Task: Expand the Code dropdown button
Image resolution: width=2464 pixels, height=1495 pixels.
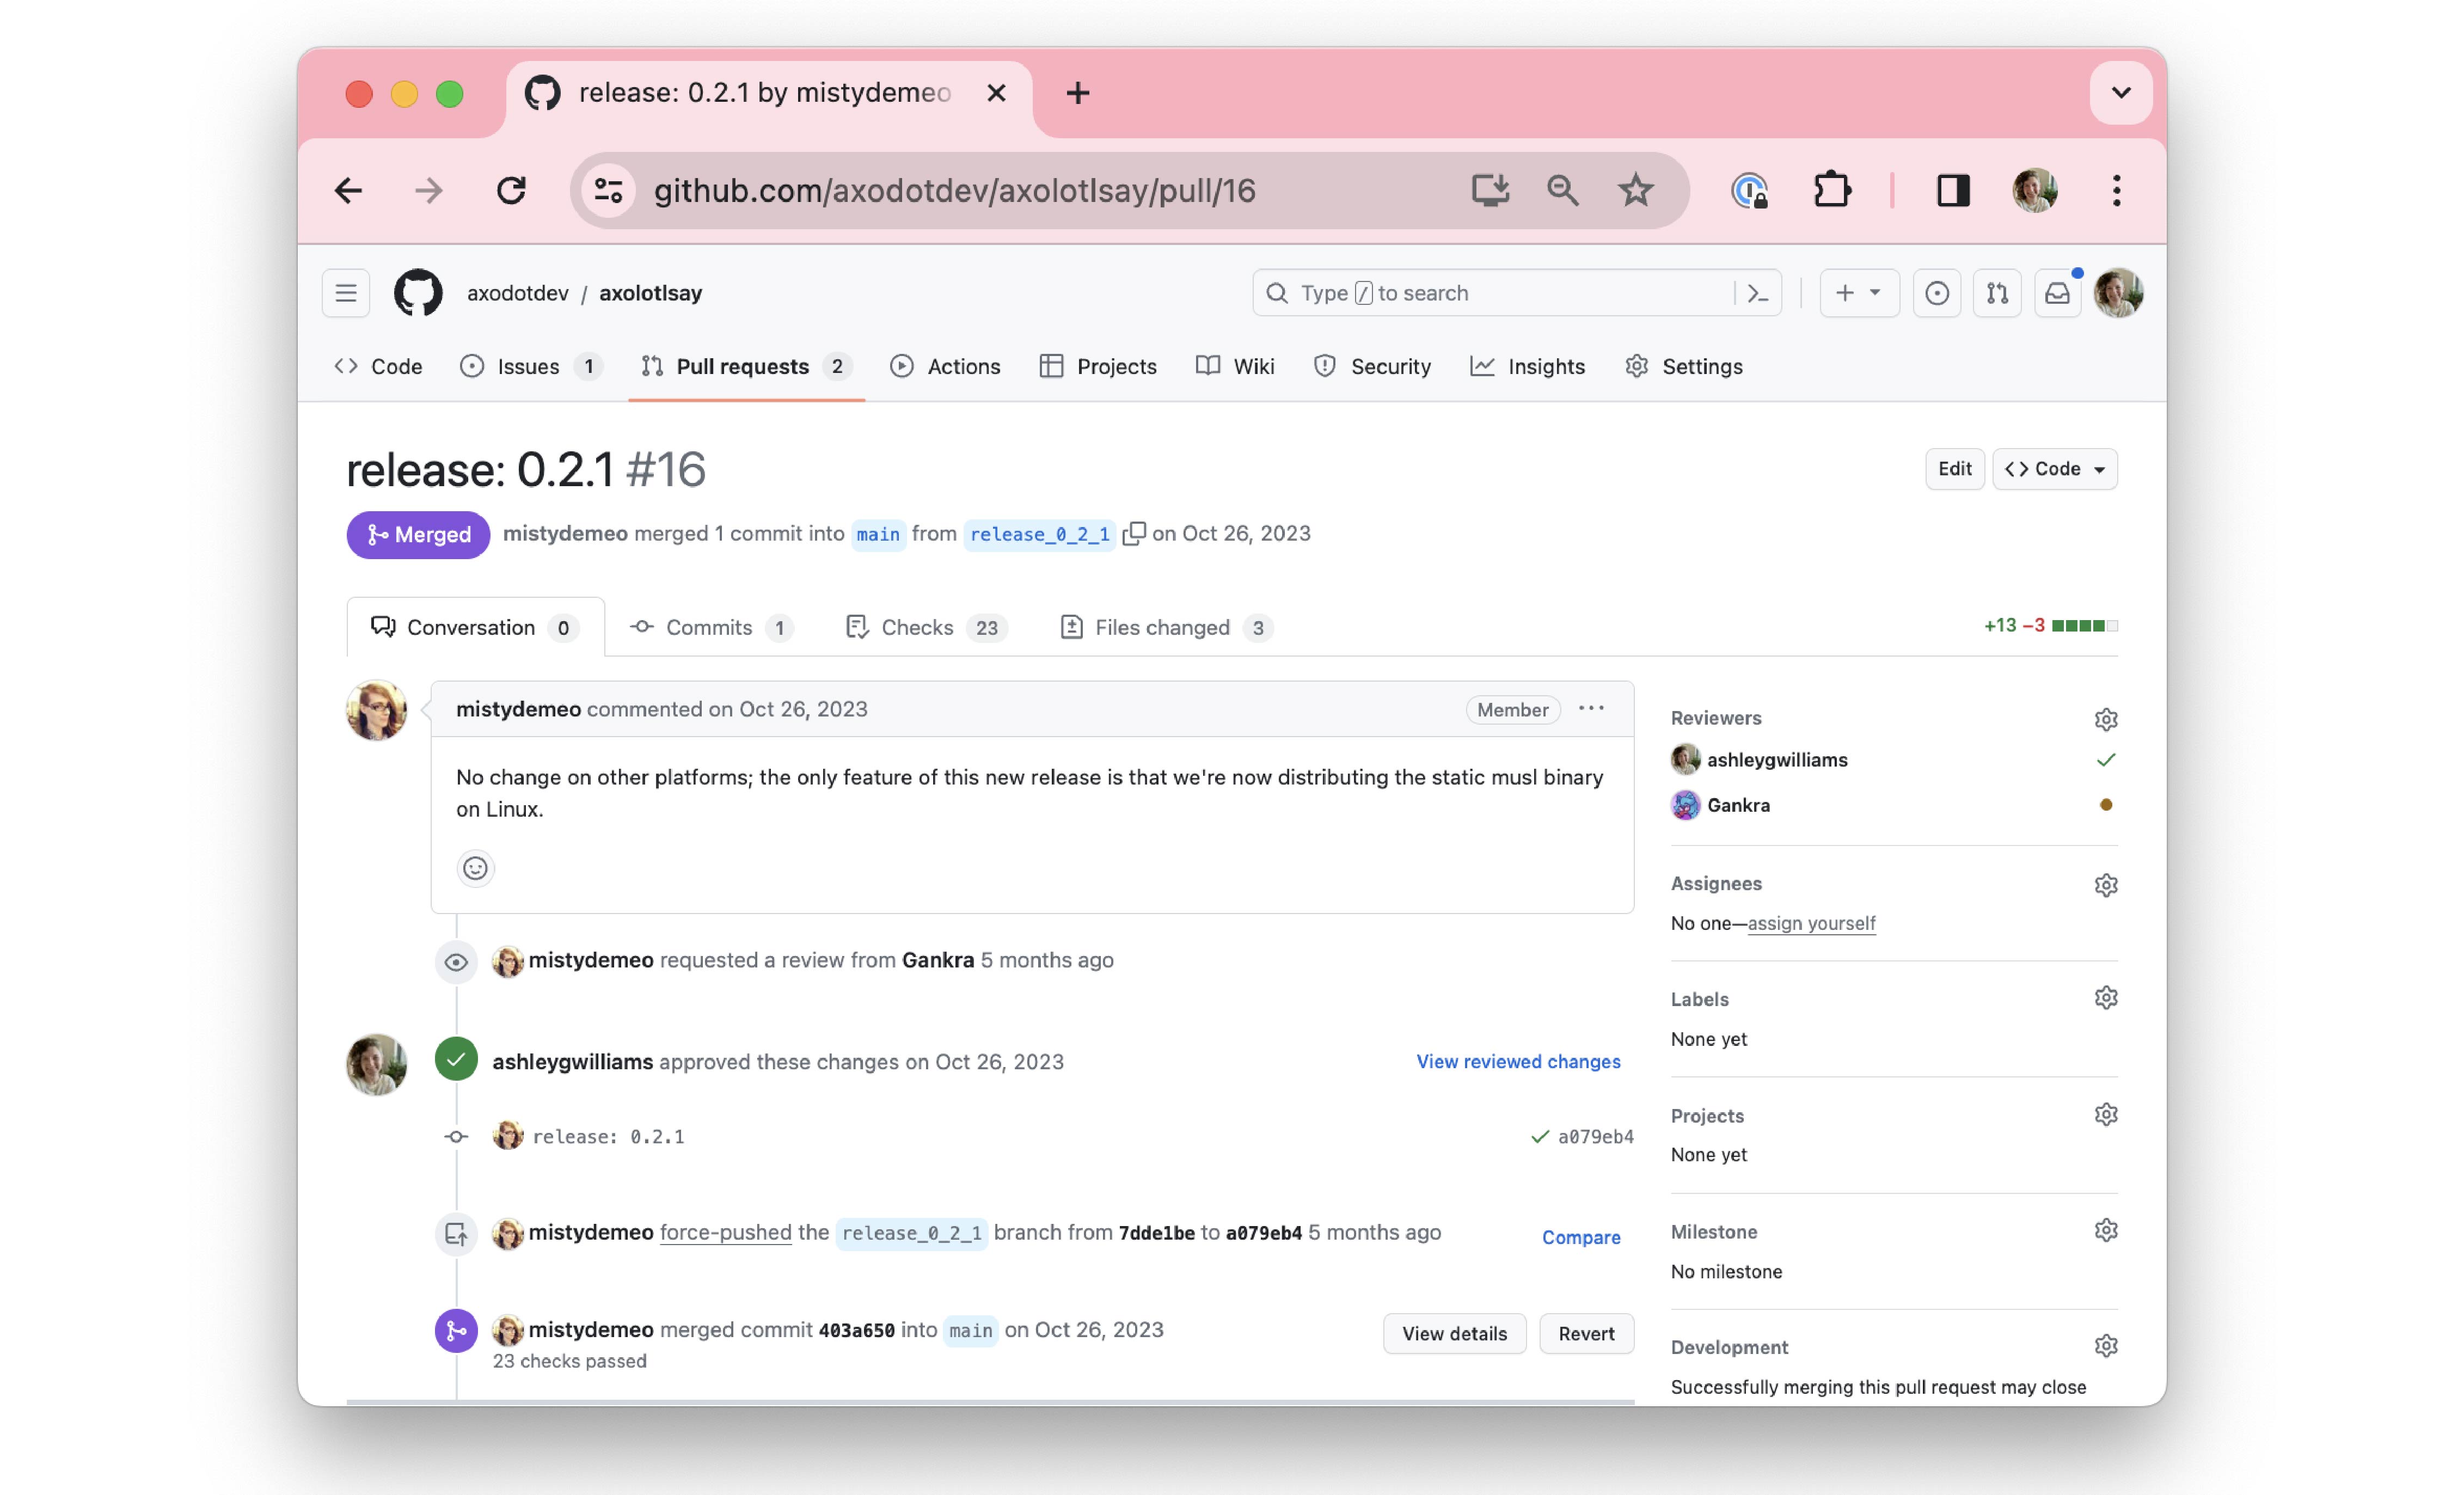Action: [2054, 469]
